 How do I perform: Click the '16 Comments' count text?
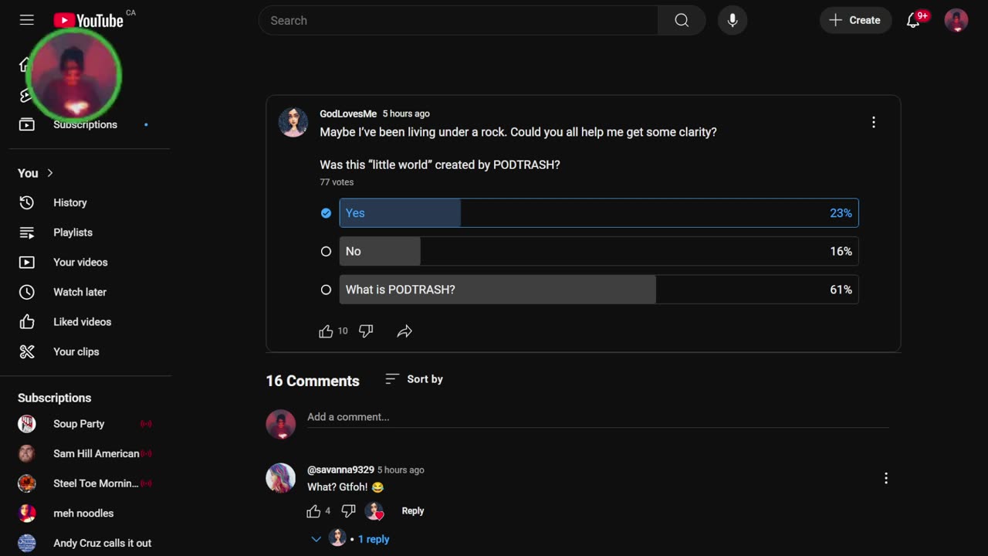[x=313, y=381]
